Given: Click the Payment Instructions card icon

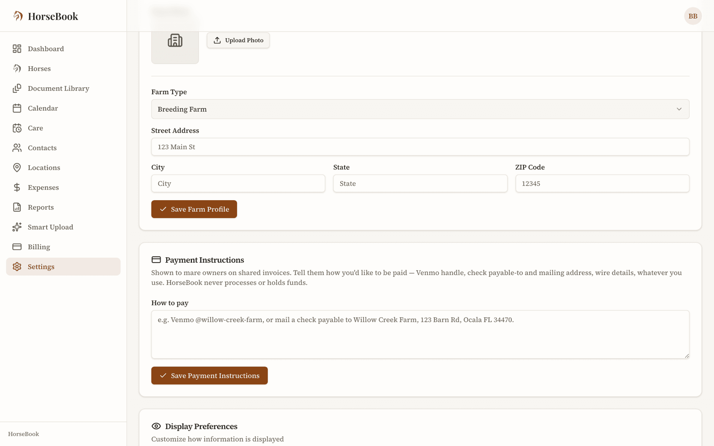Looking at the screenshot, I should pyautogui.click(x=156, y=260).
